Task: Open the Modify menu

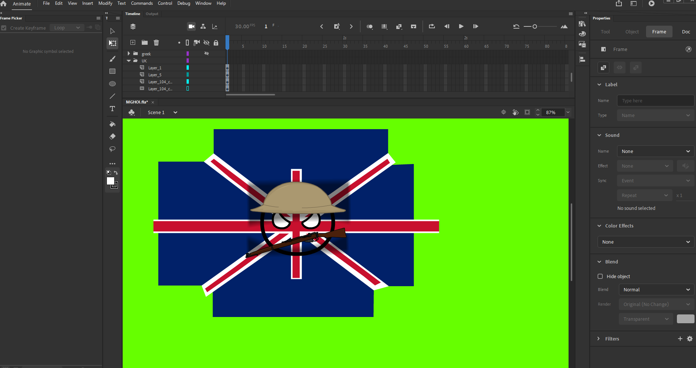Action: [105, 3]
